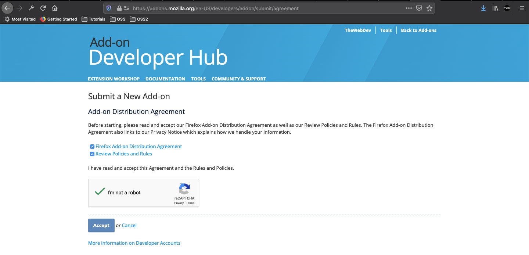Open Review Policies and Rules link

(124, 154)
